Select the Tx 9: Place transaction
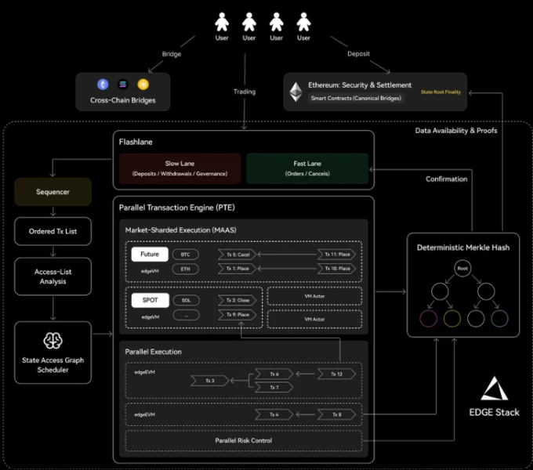The width and height of the screenshot is (533, 470). coord(237,315)
